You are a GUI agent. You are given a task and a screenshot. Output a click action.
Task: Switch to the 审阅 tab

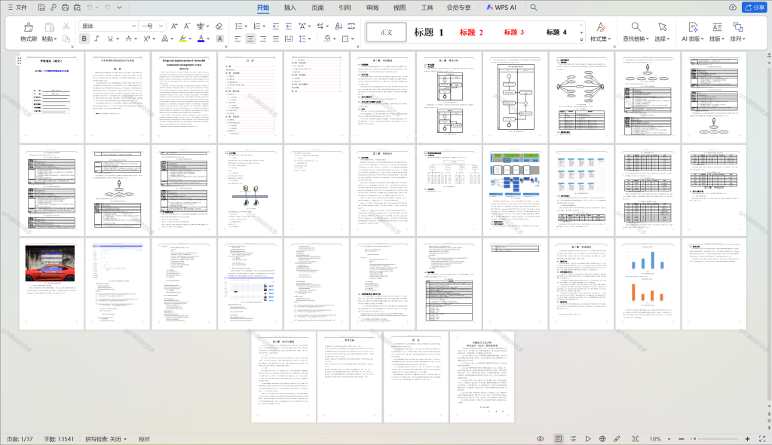(372, 8)
